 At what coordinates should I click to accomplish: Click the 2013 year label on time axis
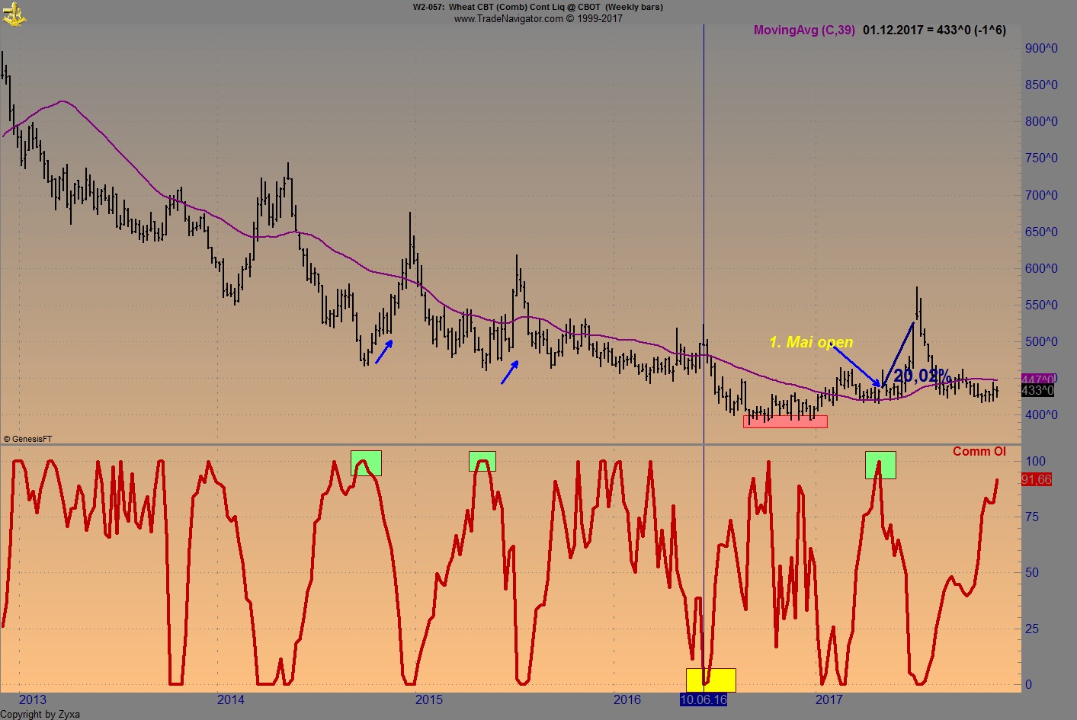[x=33, y=699]
